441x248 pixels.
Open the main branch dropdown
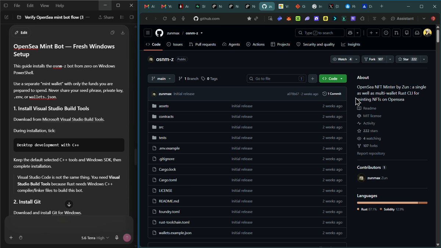tap(161, 79)
